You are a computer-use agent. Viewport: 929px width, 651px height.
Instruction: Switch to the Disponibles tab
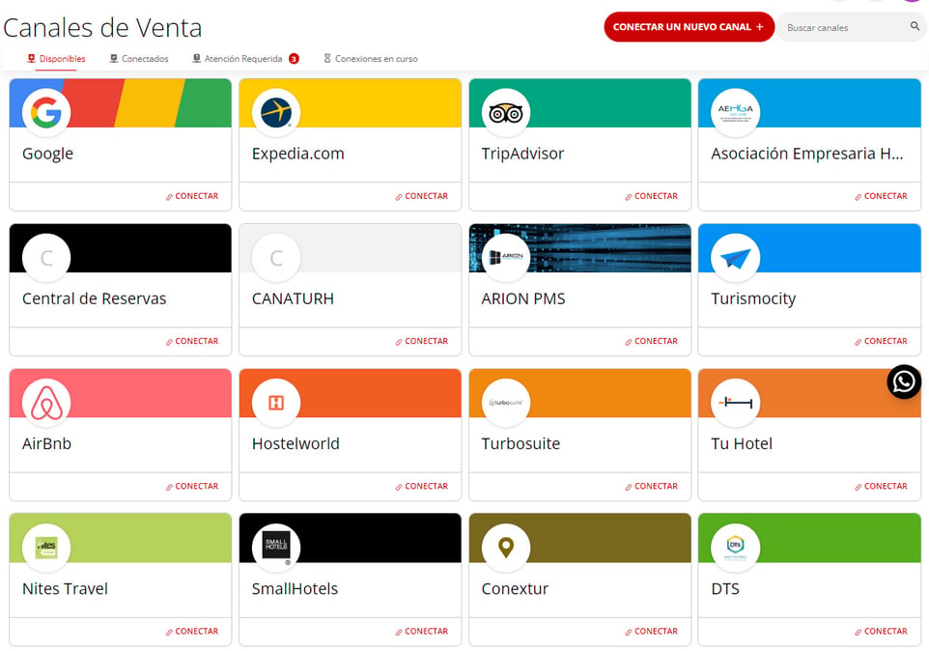coord(56,59)
